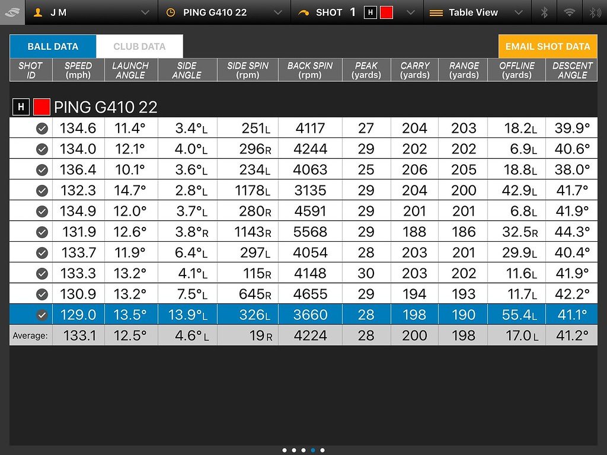
Task: Select the highlighted offline value 55.4L
Action: [x=519, y=315]
